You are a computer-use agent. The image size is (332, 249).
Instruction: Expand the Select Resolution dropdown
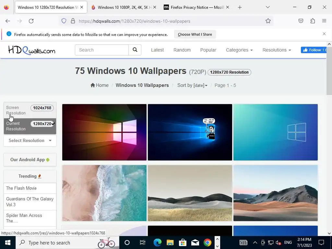(30, 141)
